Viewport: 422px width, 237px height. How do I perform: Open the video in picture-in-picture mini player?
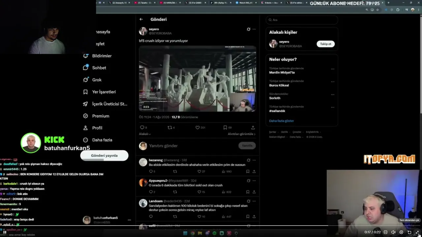click(x=409, y=232)
